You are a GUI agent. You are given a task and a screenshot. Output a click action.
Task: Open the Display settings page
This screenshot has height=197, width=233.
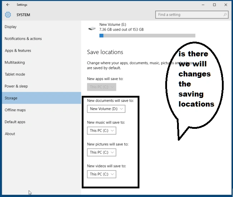(x=42, y=27)
